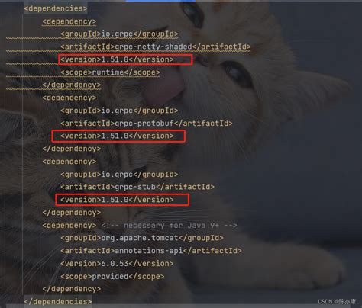Place cursor in annotations-api artifactId line
This screenshot has width=362, height=308.
coord(151,251)
